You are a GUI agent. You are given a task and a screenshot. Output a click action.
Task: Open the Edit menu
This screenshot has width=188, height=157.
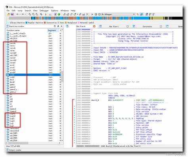coord(13,10)
